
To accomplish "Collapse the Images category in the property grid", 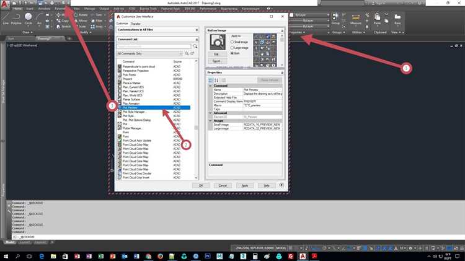I will (210, 121).
